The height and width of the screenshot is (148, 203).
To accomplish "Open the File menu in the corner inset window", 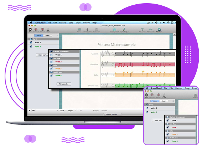I will pyautogui.click(x=166, y=88).
